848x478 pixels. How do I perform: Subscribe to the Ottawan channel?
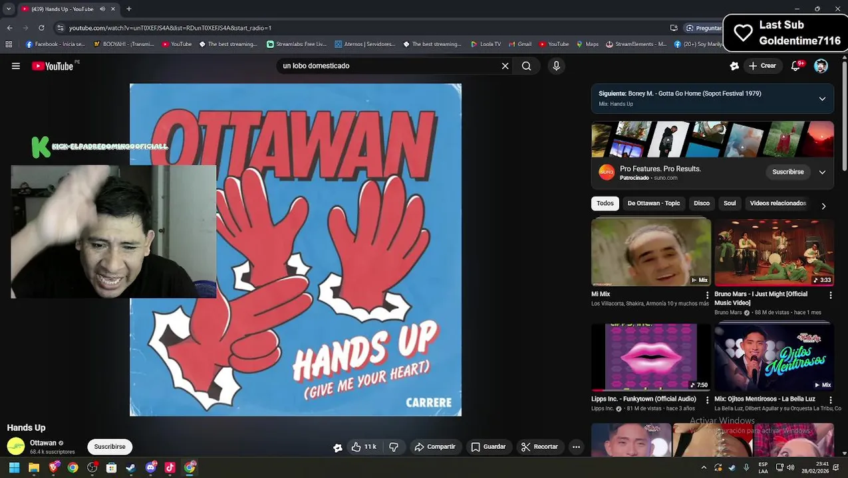tap(110, 447)
